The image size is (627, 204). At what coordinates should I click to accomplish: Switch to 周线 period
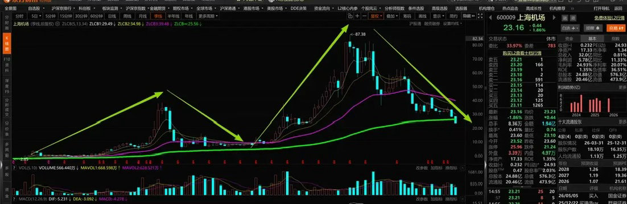(127, 16)
